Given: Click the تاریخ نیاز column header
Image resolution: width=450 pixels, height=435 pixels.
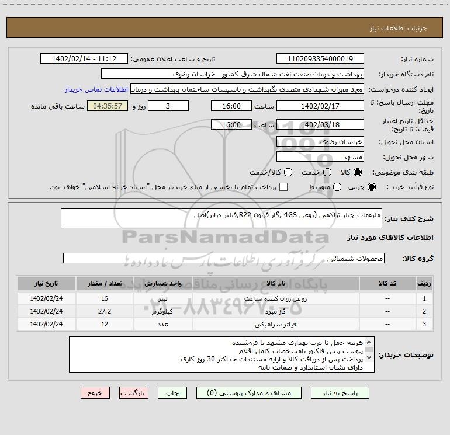Looking at the screenshot, I should [x=46, y=284].
